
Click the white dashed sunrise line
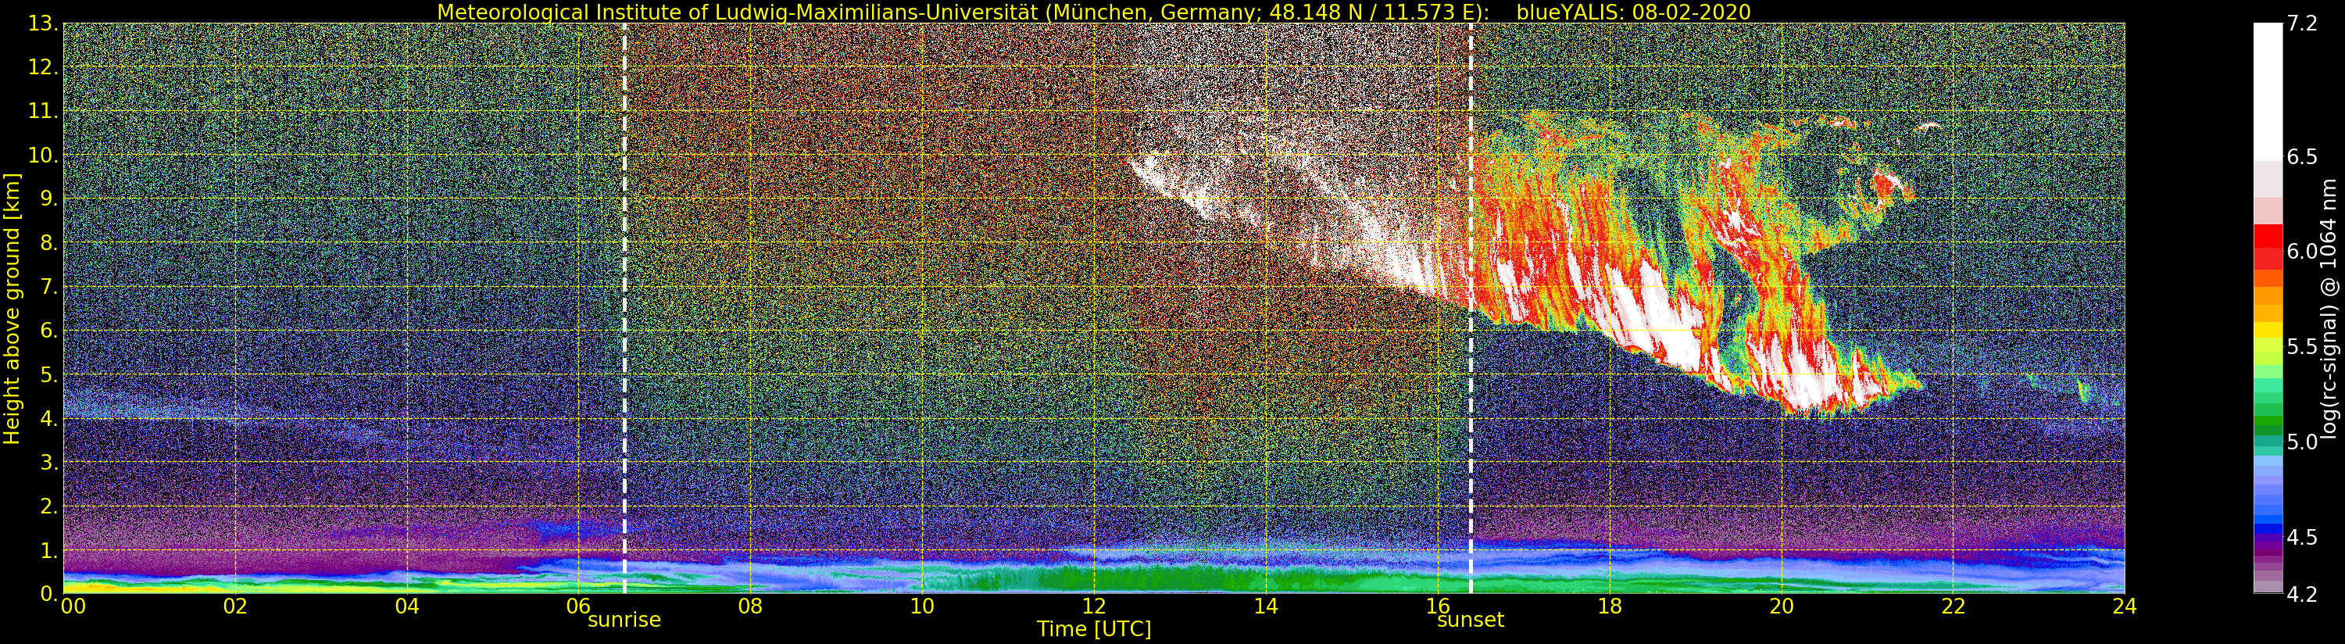pyautogui.click(x=624, y=309)
